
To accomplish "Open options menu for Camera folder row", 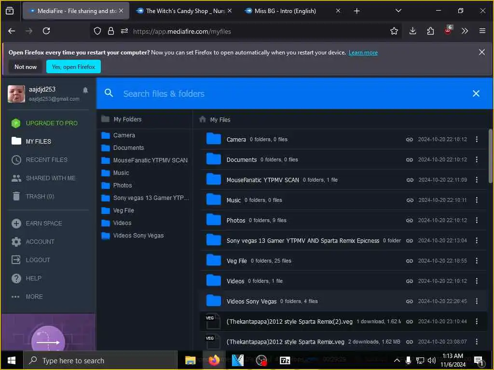I will 477,139.
